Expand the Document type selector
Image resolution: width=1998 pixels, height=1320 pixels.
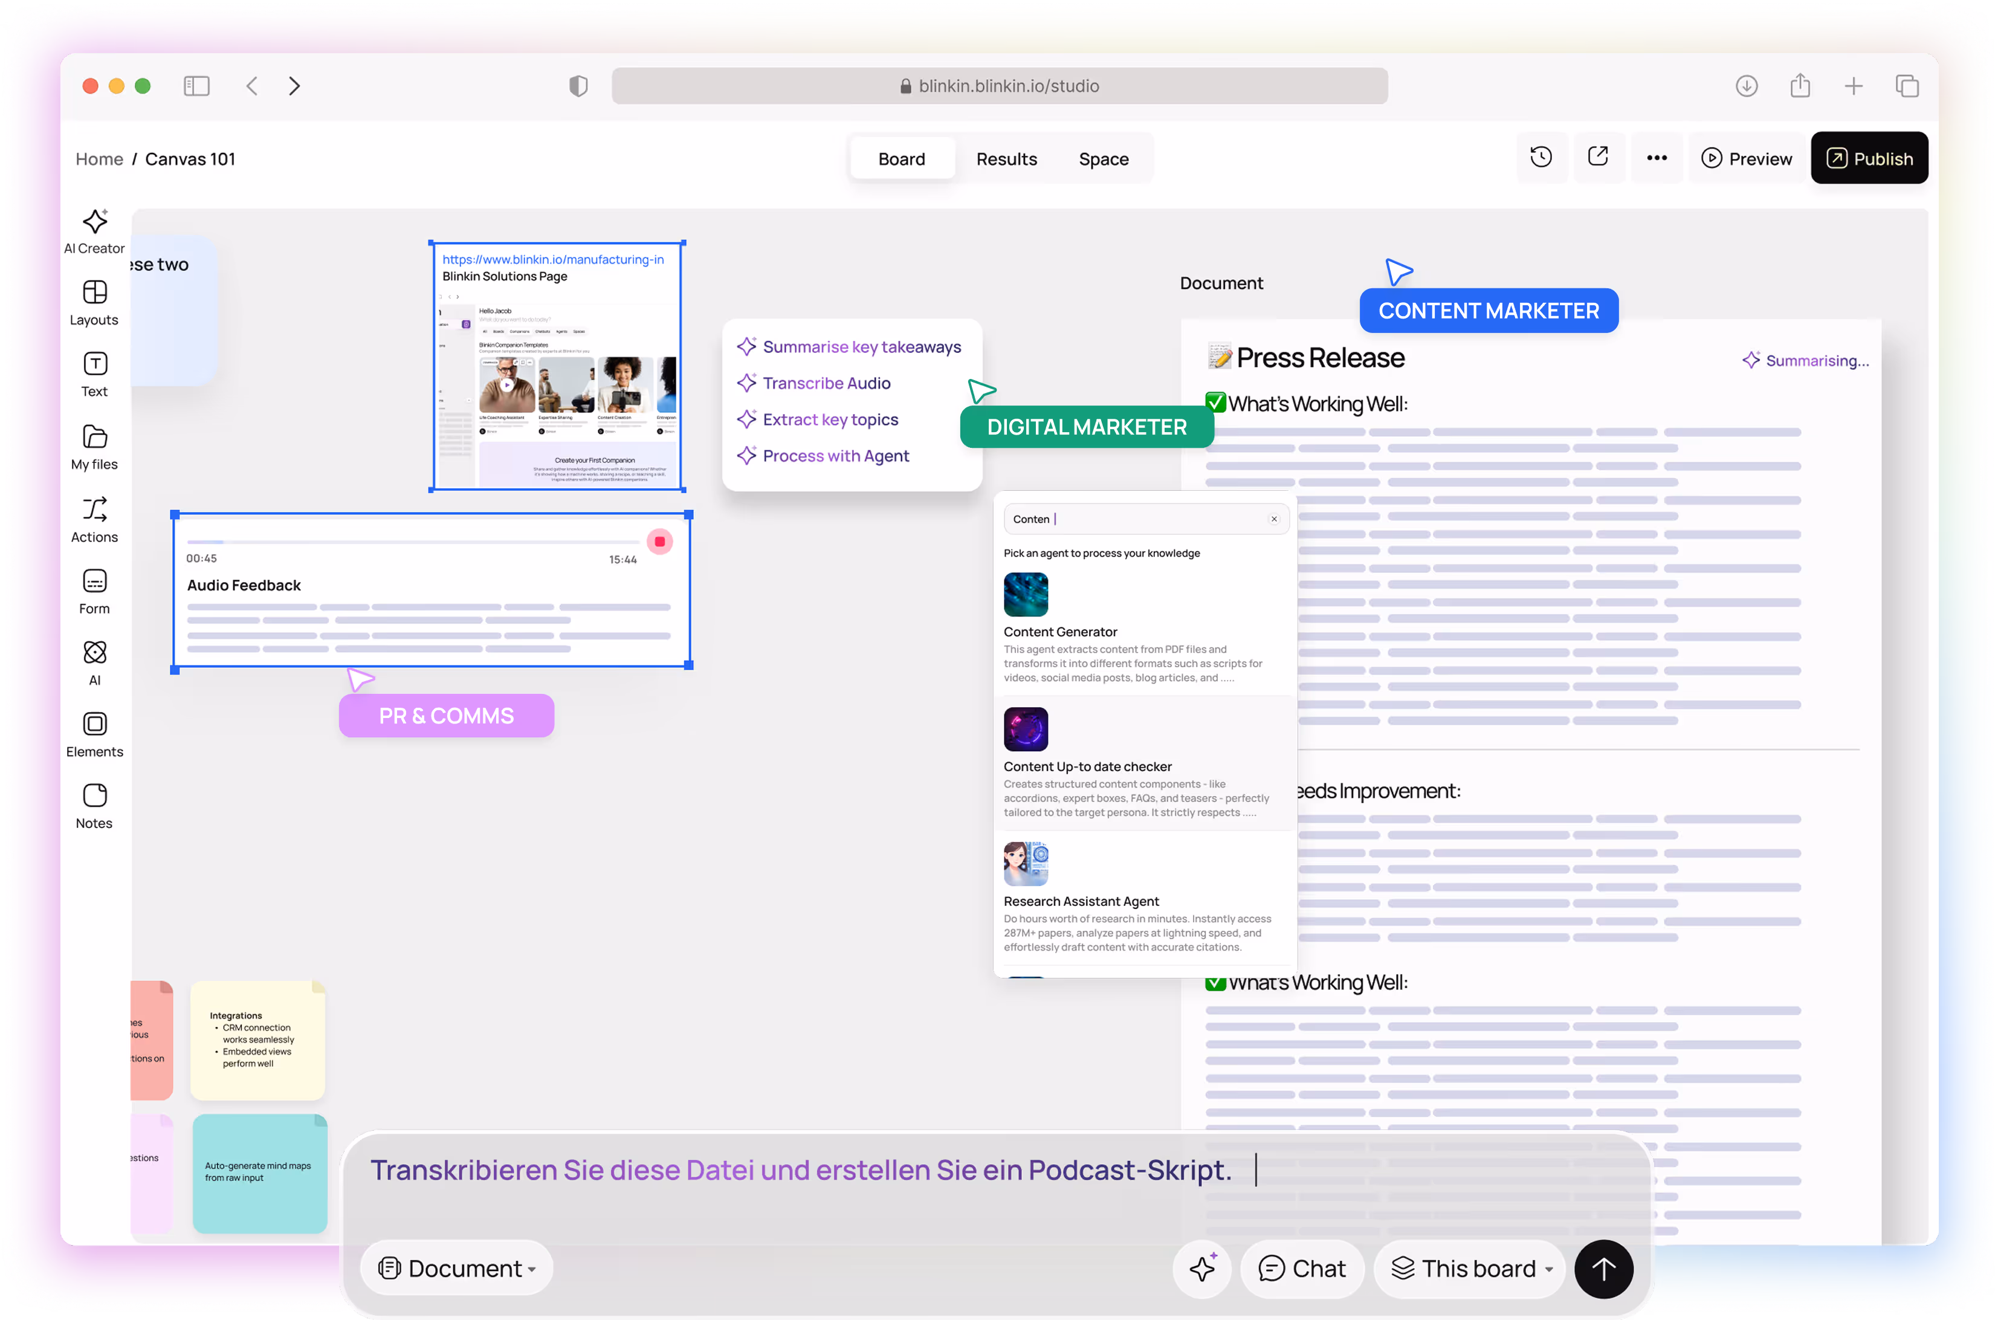tap(456, 1268)
